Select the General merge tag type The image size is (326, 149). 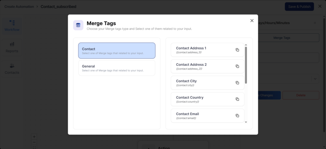click(117, 68)
